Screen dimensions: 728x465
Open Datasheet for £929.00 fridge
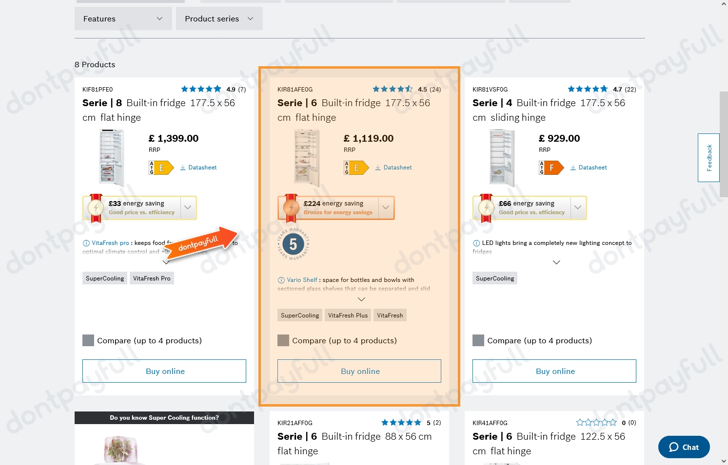tap(589, 167)
